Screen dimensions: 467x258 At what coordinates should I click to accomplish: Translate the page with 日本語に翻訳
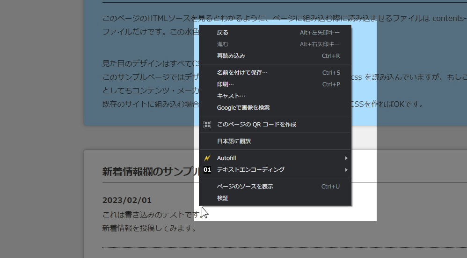tap(234, 141)
